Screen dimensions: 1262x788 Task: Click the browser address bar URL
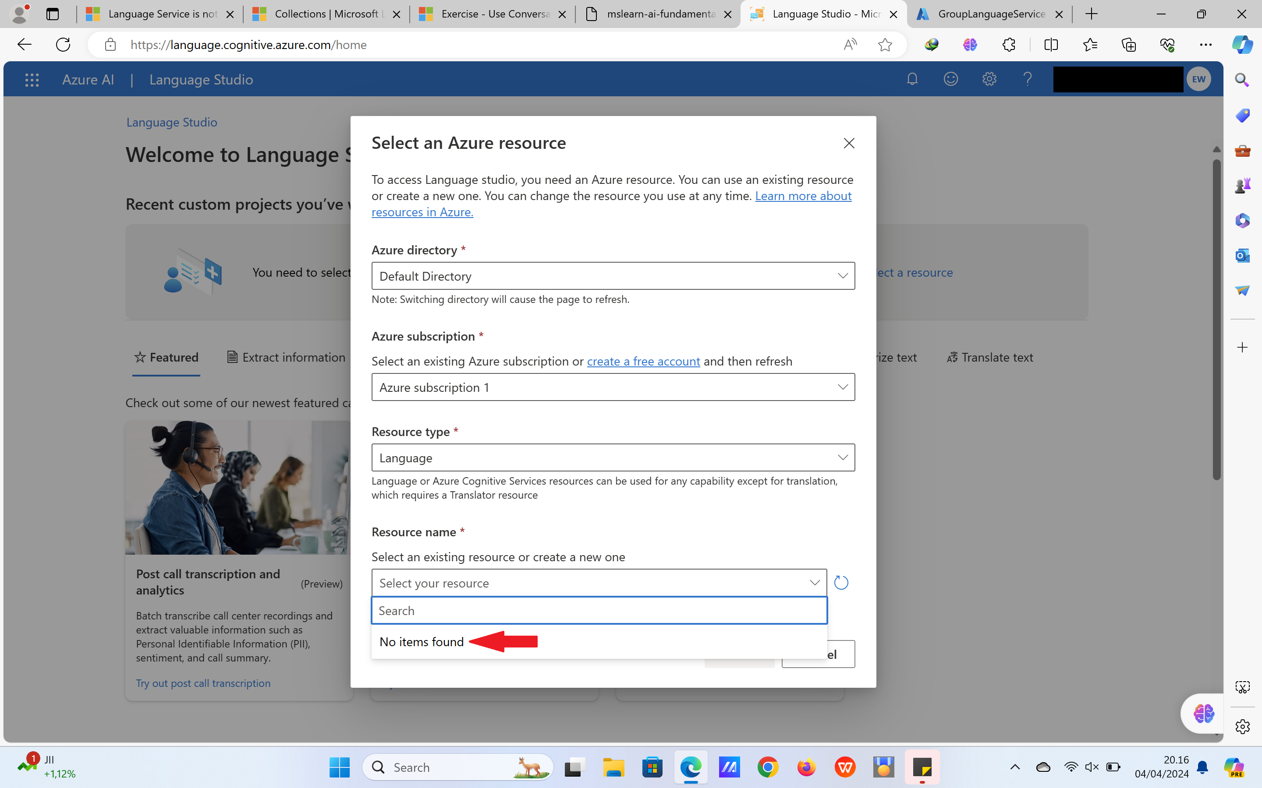tap(248, 45)
